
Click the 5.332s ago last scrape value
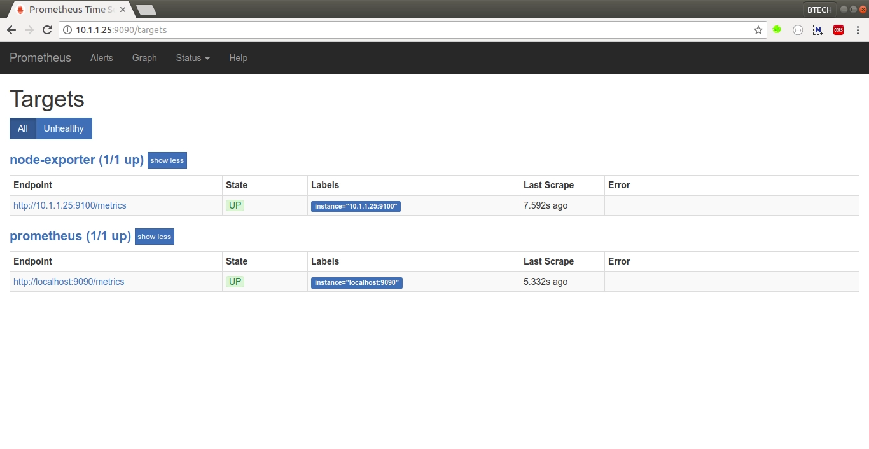pyautogui.click(x=546, y=282)
